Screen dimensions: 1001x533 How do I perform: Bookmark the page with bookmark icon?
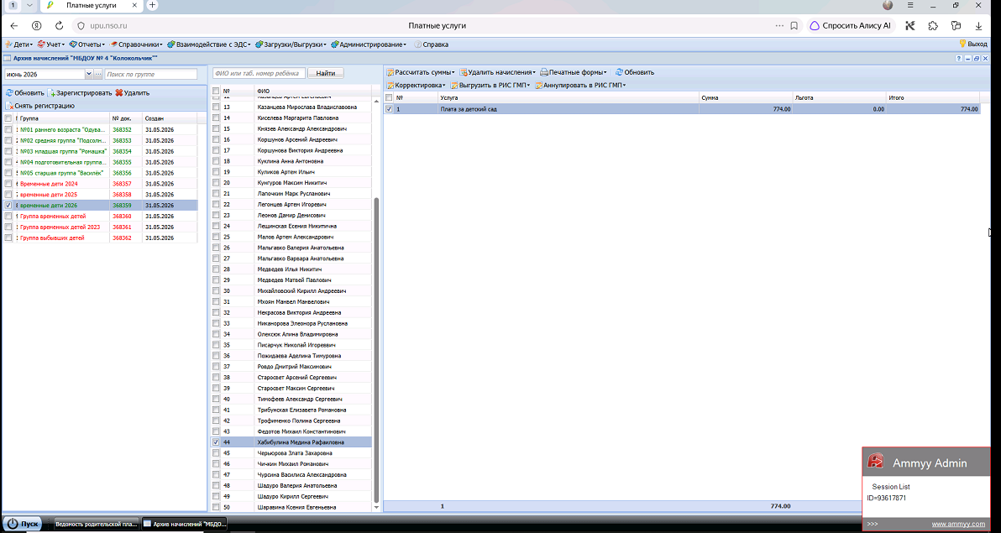(x=794, y=26)
